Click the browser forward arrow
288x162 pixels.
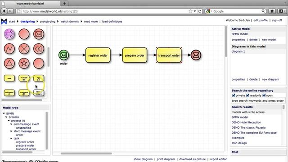[x=11, y=11]
